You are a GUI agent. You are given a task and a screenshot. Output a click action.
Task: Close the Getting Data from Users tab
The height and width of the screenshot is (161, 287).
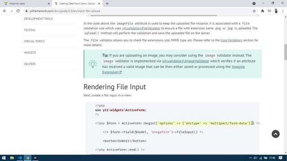(x=99, y=4)
